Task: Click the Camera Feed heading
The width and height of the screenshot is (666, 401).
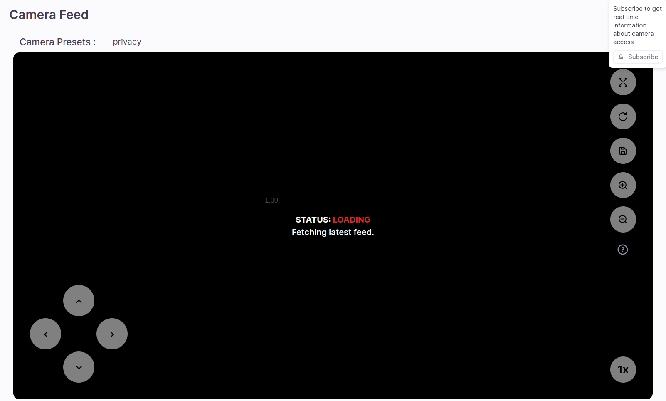Action: coord(49,15)
